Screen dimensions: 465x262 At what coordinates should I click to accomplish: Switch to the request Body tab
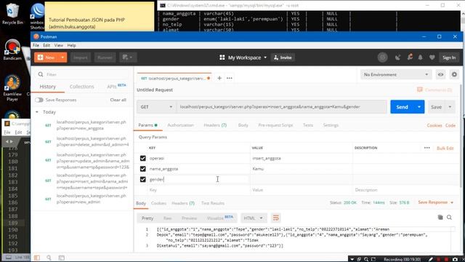(243, 125)
